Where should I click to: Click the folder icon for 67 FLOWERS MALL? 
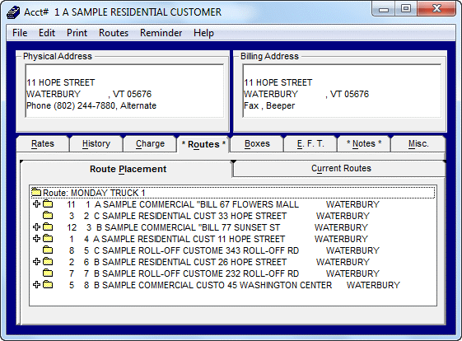tap(48, 204)
